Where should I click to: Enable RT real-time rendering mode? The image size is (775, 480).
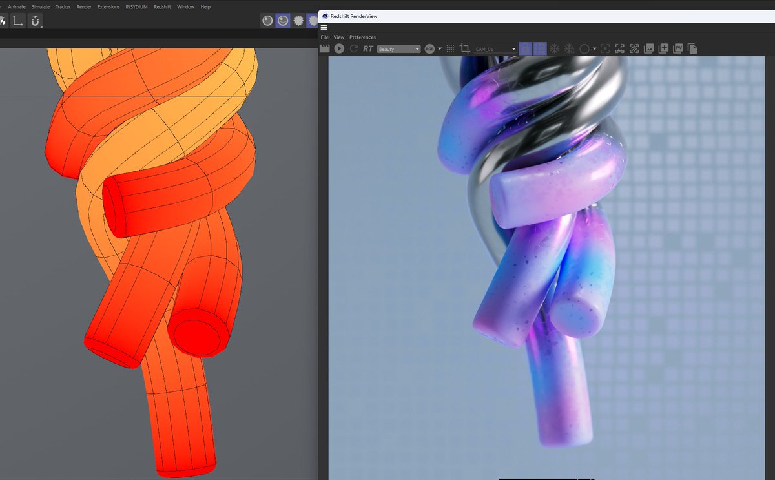click(x=368, y=48)
